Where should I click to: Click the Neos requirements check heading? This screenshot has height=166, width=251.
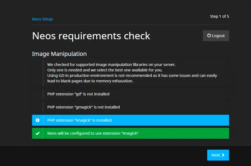(91, 36)
